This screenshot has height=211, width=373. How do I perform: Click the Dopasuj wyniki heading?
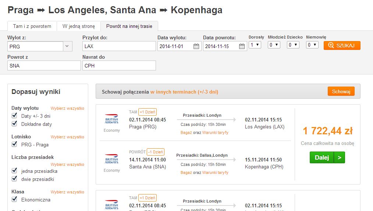[x=36, y=92]
